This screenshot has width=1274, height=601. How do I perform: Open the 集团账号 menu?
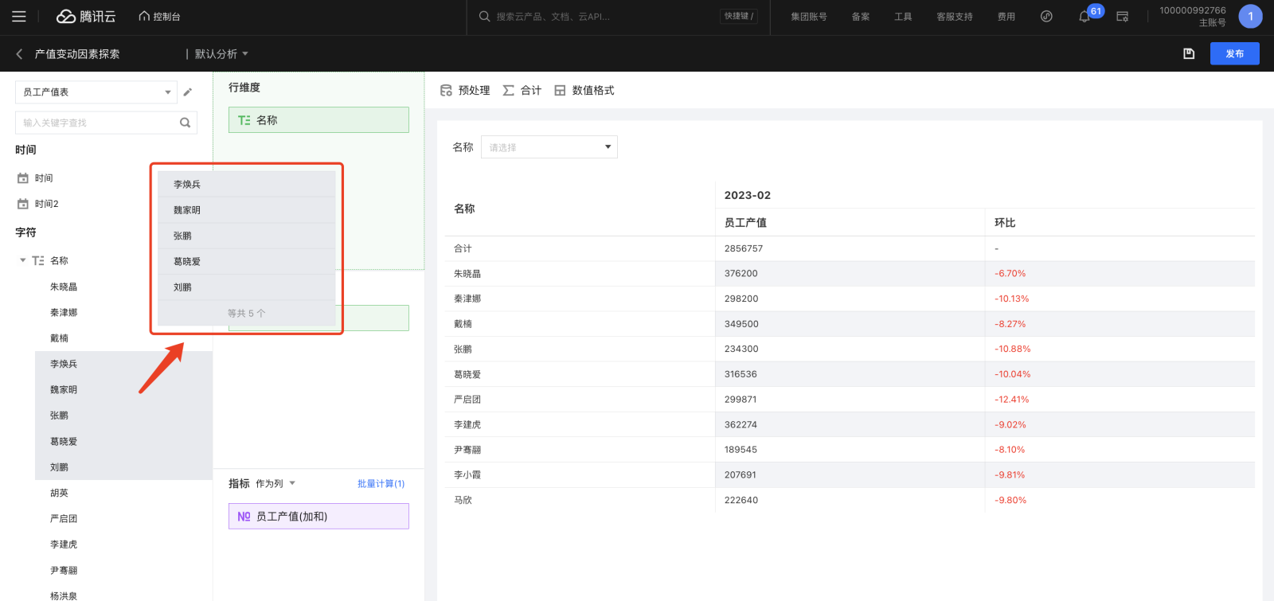tap(808, 17)
